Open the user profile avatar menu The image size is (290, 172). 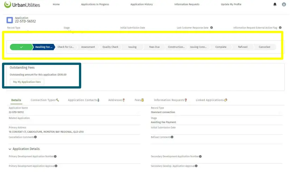(284, 4)
